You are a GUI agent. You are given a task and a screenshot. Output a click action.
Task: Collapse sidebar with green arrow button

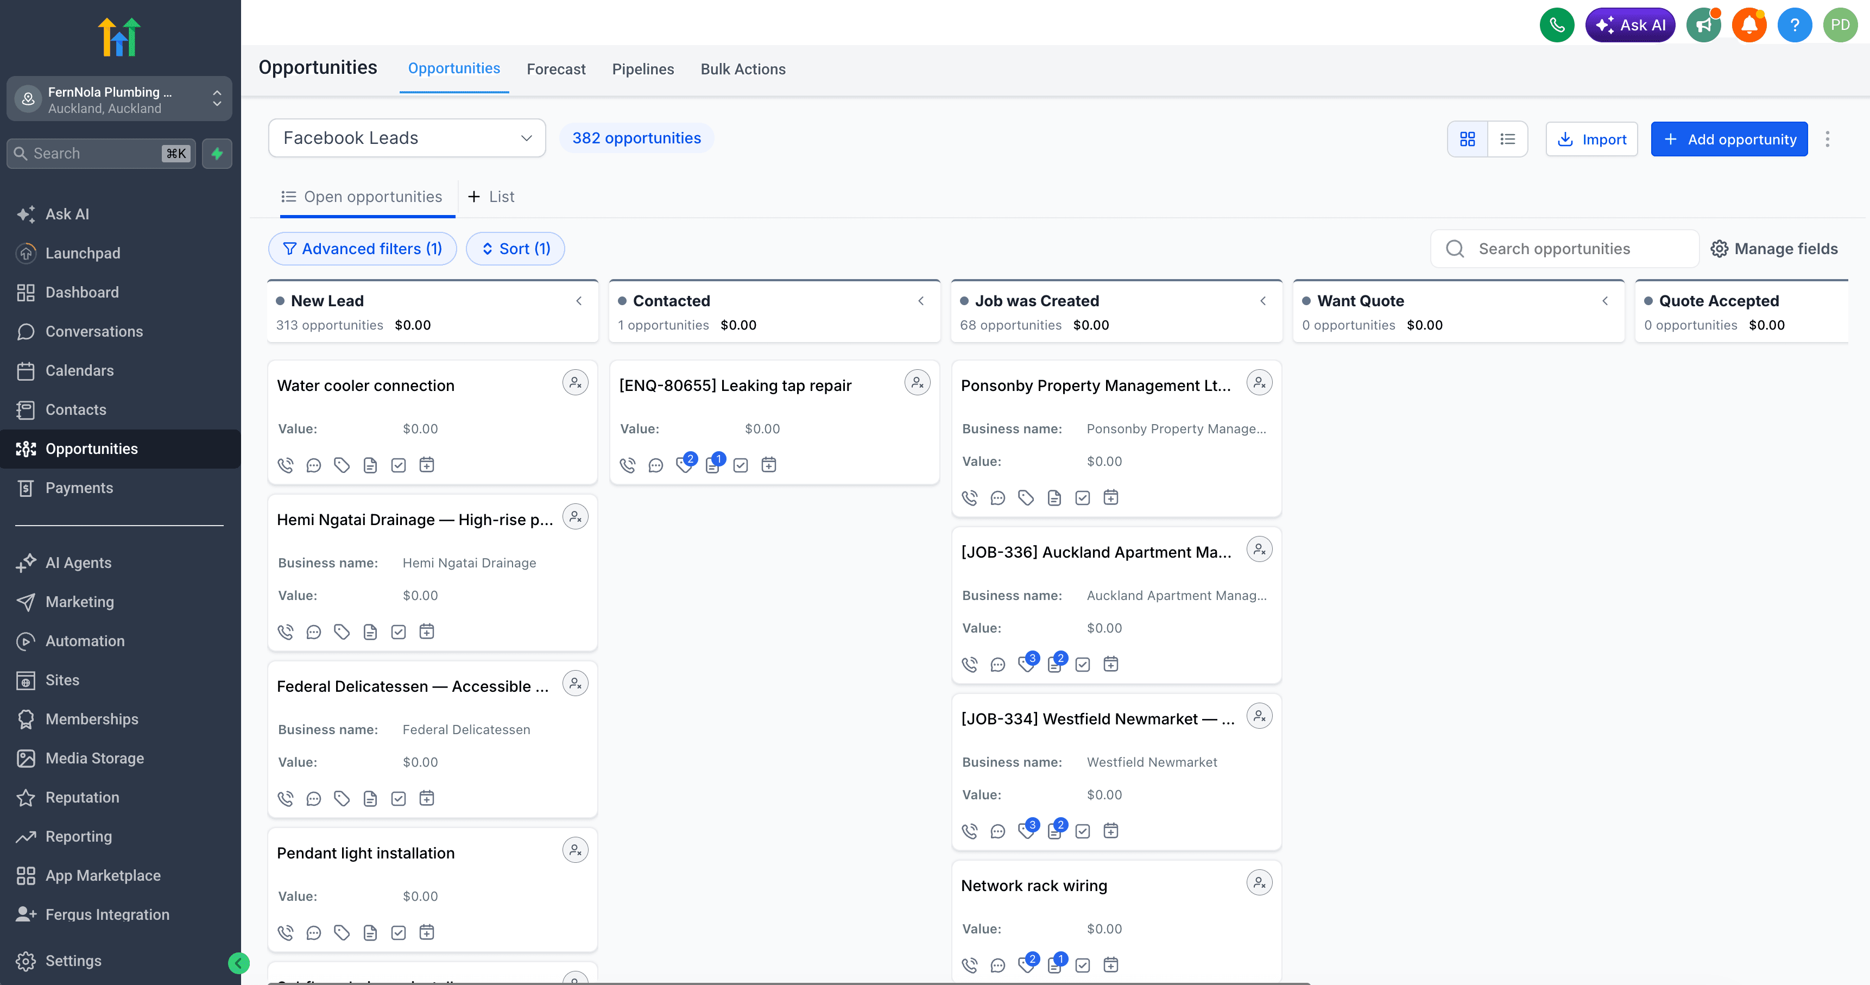pyautogui.click(x=238, y=963)
